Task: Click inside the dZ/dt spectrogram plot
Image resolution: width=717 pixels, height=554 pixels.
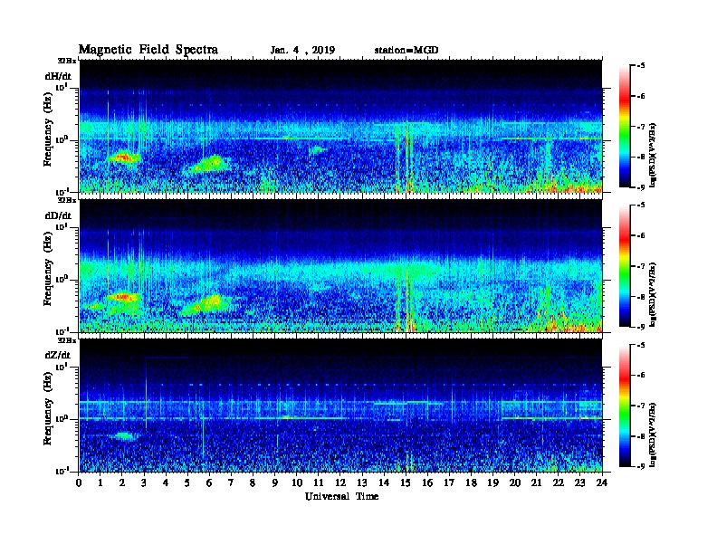Action: 340,406
